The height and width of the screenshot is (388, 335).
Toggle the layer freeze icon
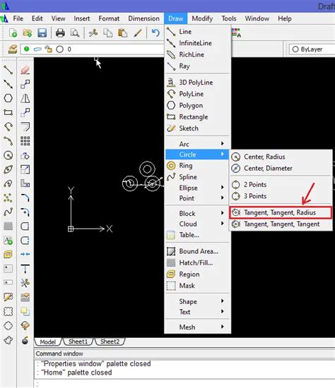(x=37, y=49)
